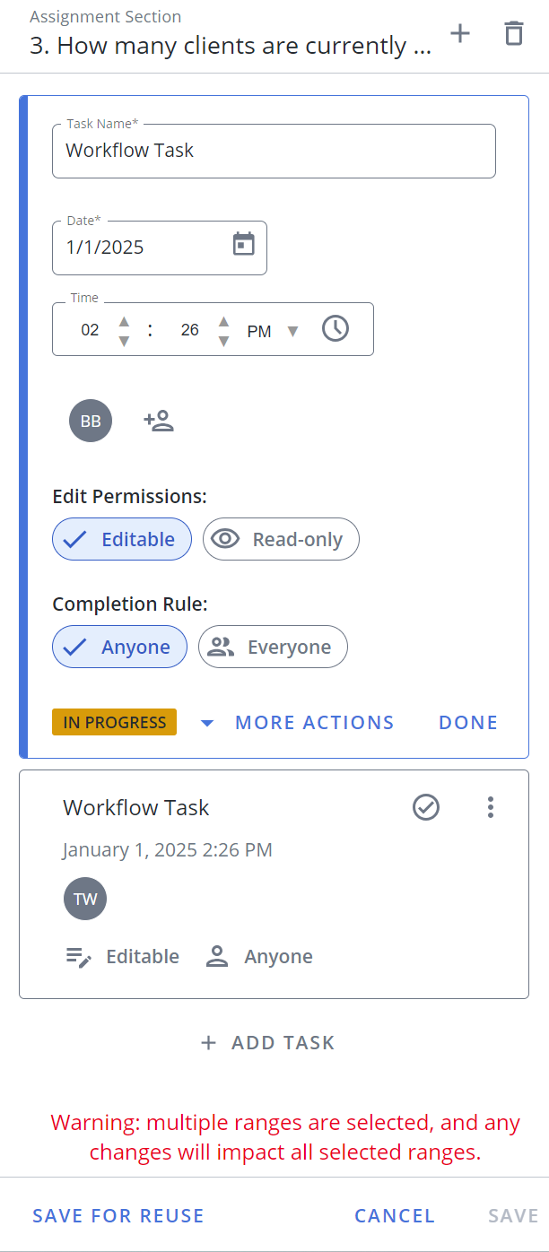Set completion rule to Everyone
The height and width of the screenshot is (1252, 549).
pyautogui.click(x=273, y=647)
